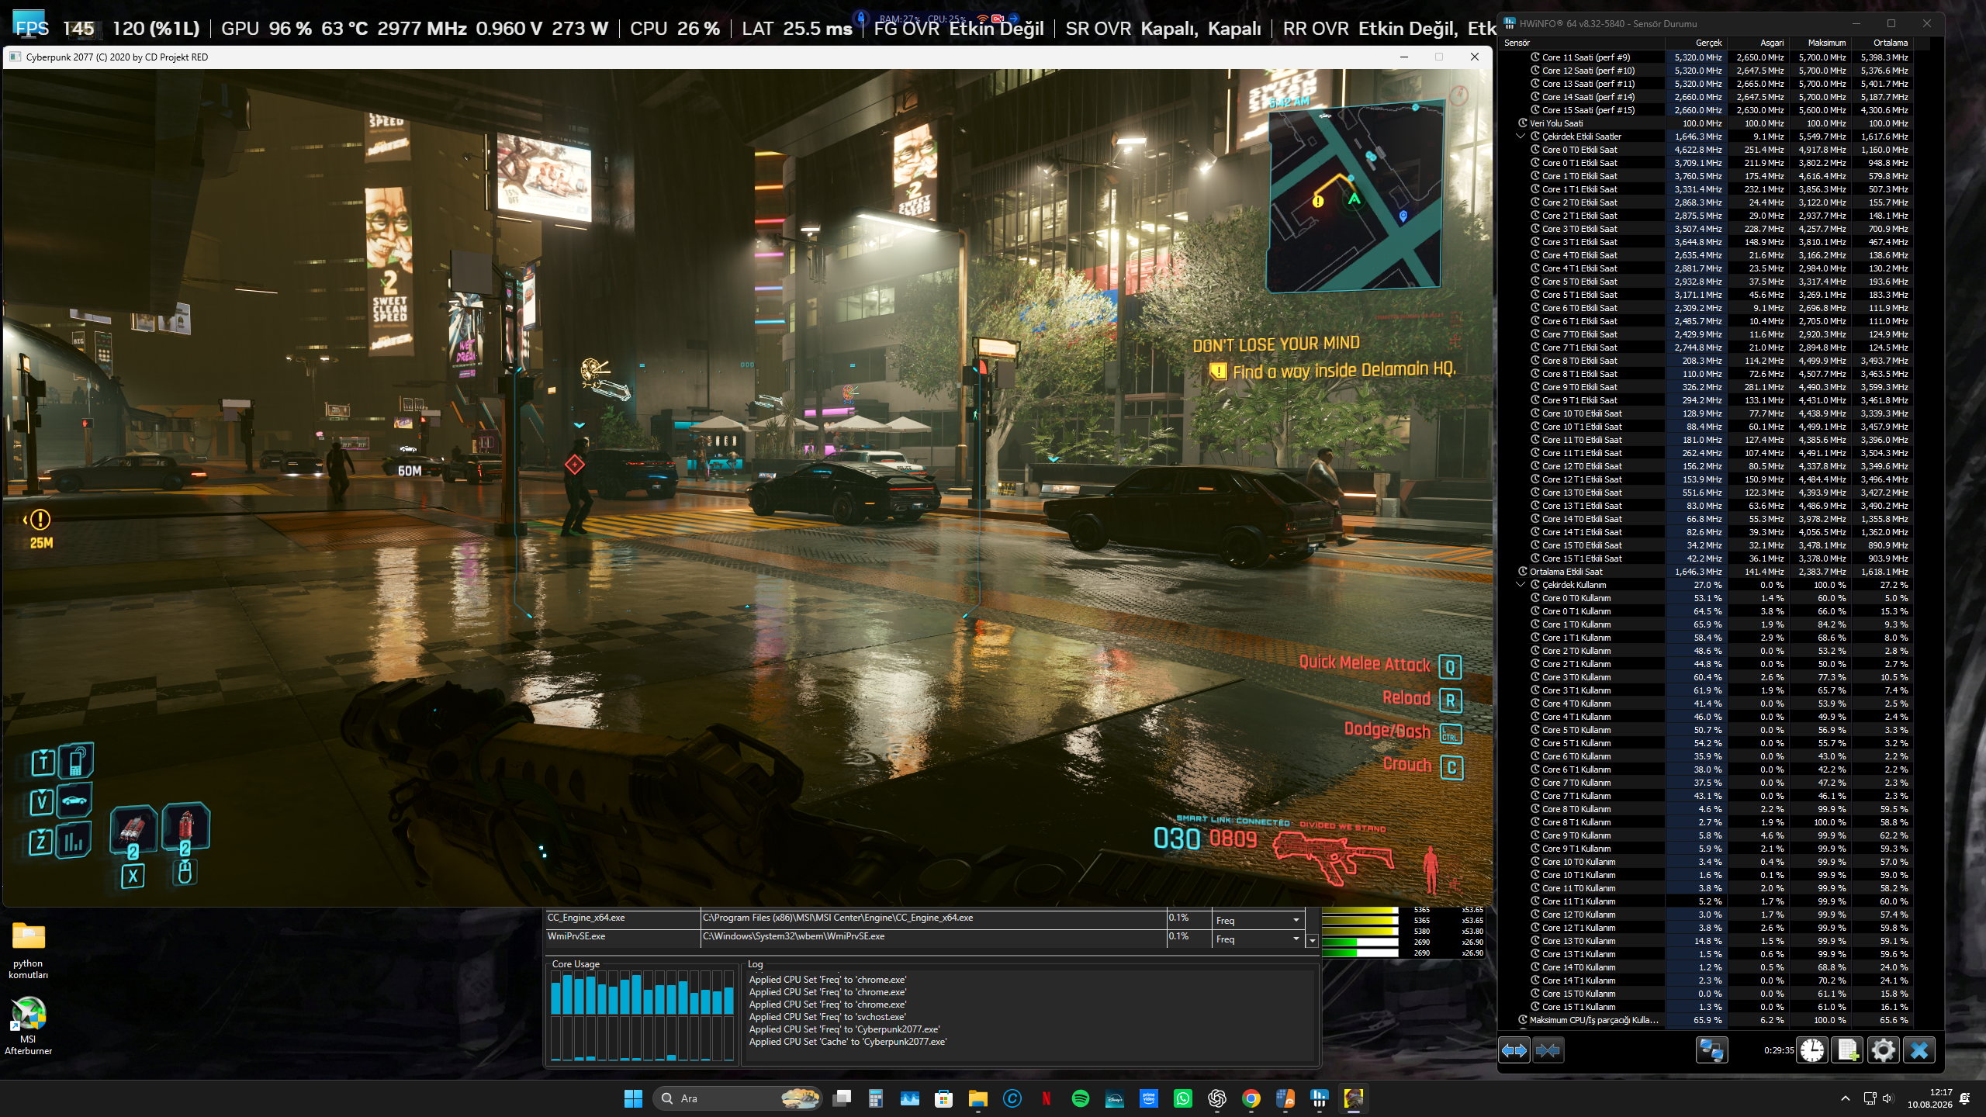
Task: Click the HWiNFO collapse columns arrows button
Action: [1548, 1050]
